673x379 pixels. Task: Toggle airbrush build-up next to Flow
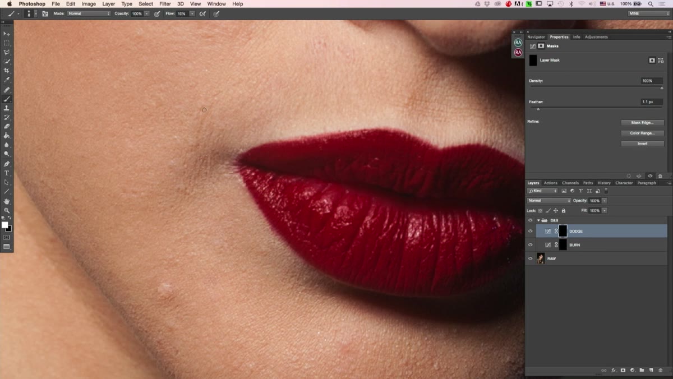202,13
